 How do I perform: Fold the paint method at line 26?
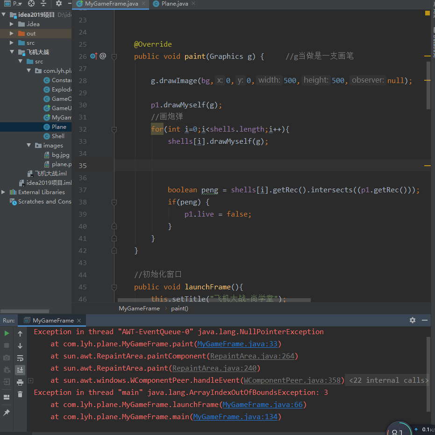pyautogui.click(x=114, y=56)
